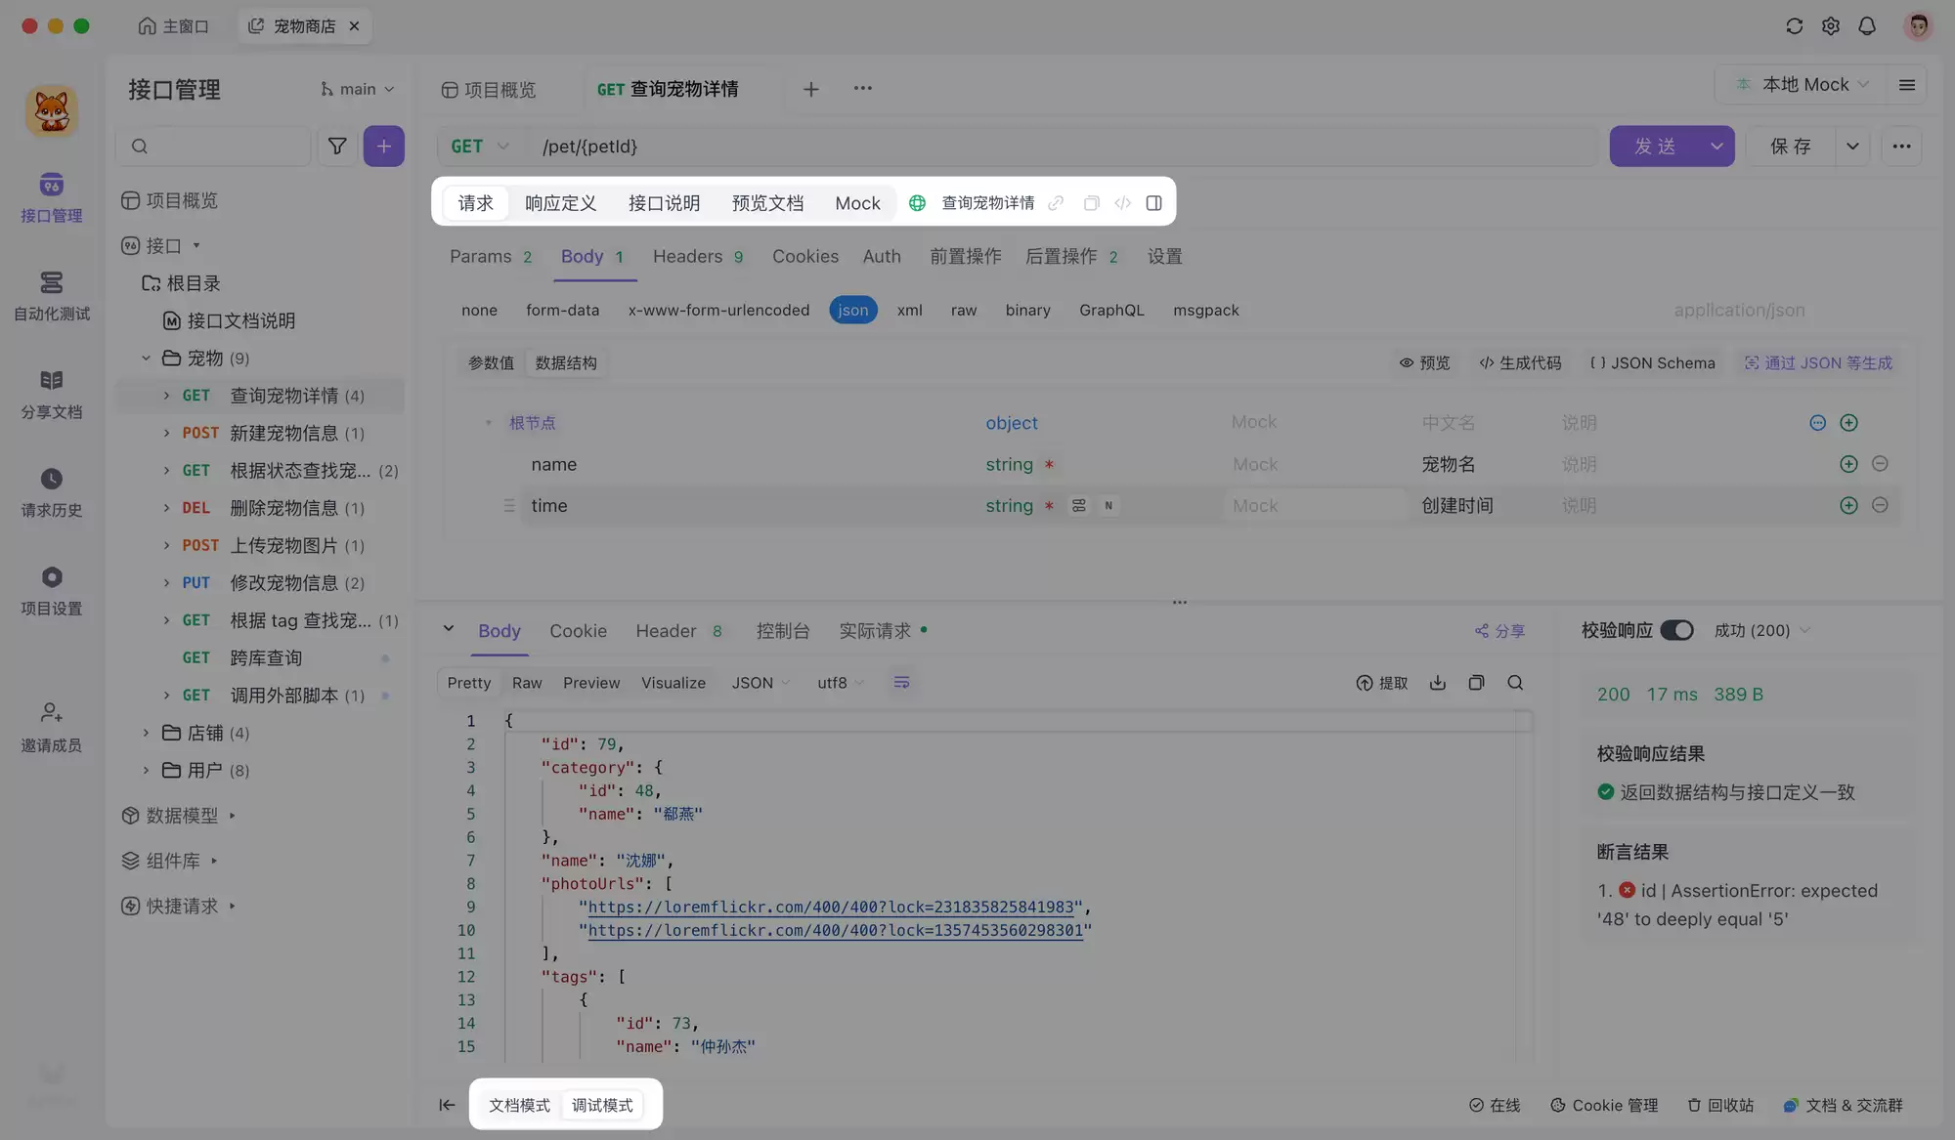Expand the 店铺 folder
Viewport: 1955px width, 1140px height.
[146, 733]
